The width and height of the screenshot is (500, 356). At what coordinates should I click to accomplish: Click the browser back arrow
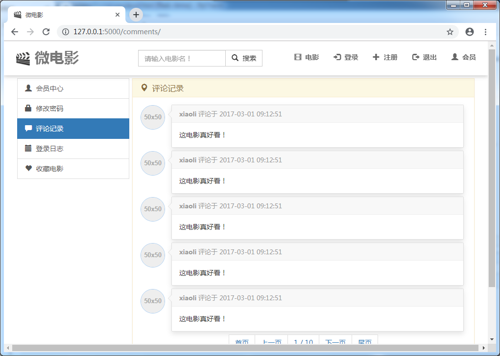15,32
